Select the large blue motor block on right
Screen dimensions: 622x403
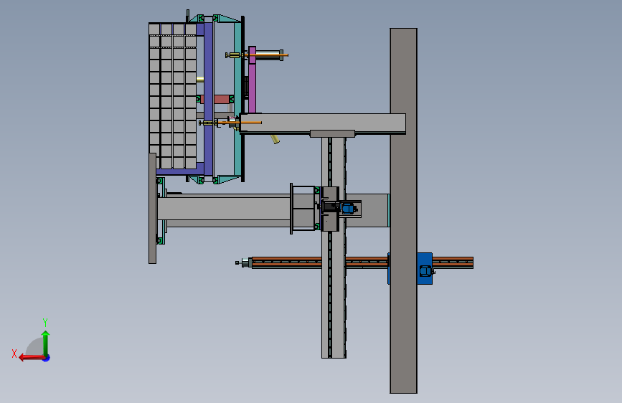[x=425, y=268]
